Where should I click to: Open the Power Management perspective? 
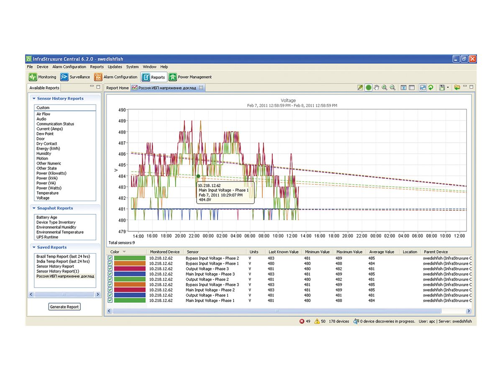point(190,77)
